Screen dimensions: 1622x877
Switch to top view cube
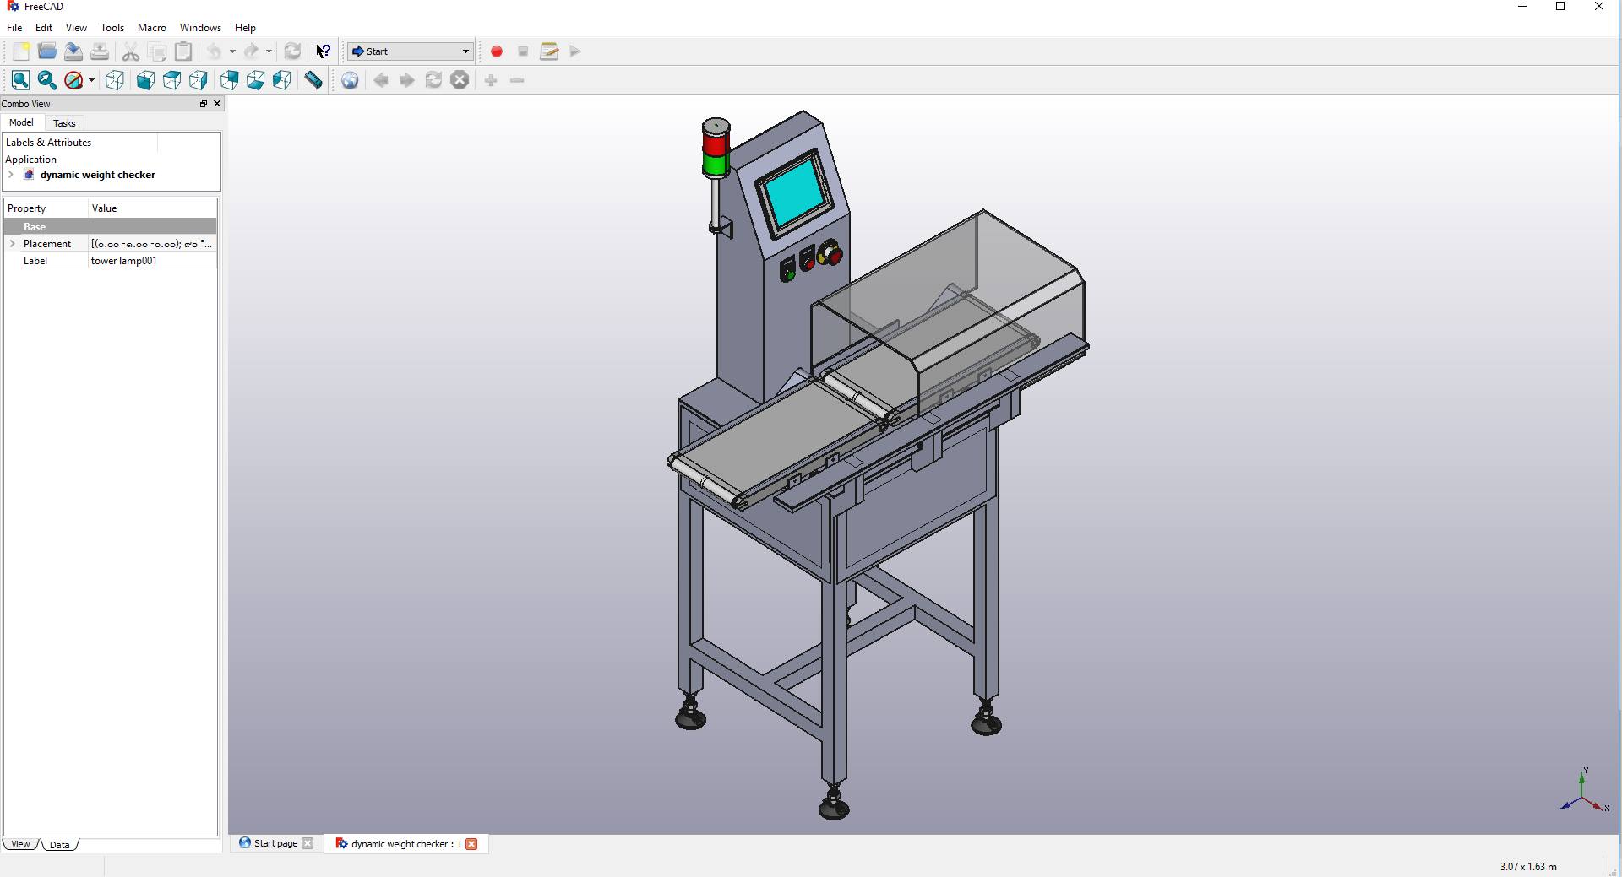click(x=172, y=80)
